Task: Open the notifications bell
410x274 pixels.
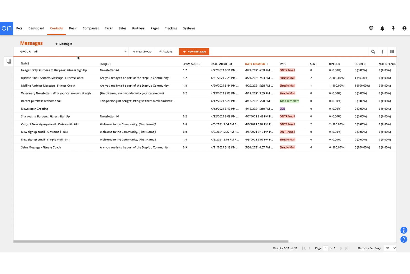Action: (x=382, y=28)
